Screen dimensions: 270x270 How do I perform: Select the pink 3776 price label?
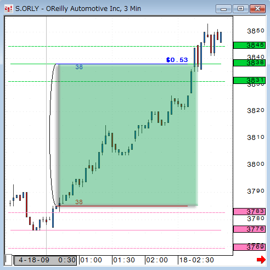pos(249,229)
